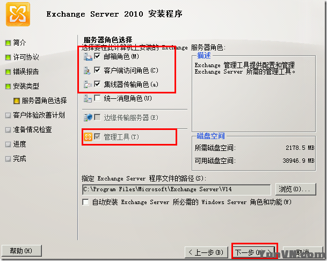327x261 pixels.
Task: Toggle the 集线器传输角色 checkbox
Action: tap(97, 84)
